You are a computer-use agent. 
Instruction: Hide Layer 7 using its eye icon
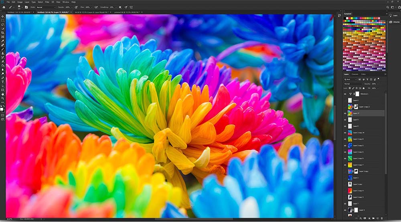point(345,204)
